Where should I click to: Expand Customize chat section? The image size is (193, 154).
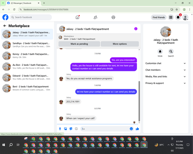tap(166, 63)
